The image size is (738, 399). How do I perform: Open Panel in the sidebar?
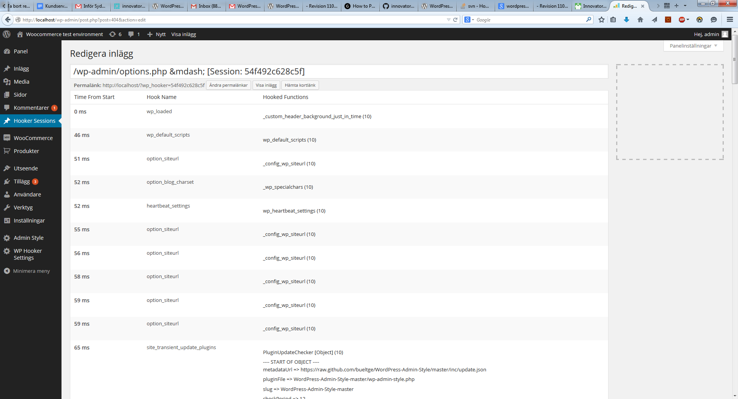[31, 51]
